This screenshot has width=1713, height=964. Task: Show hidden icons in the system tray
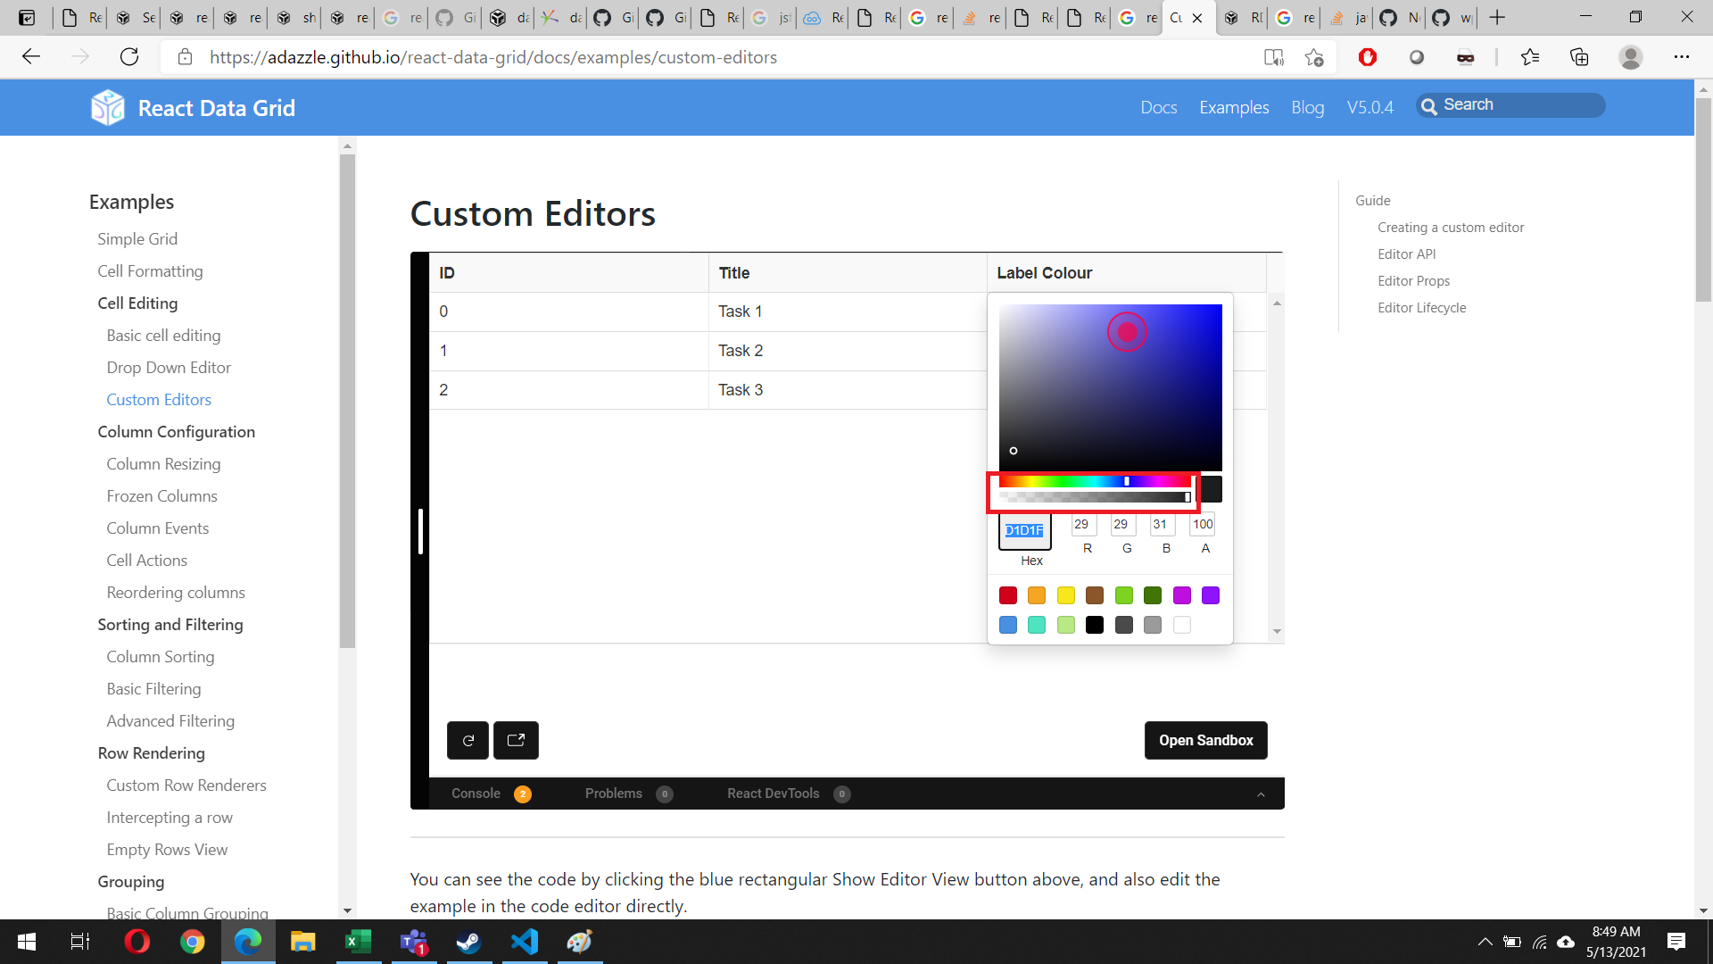1485,942
